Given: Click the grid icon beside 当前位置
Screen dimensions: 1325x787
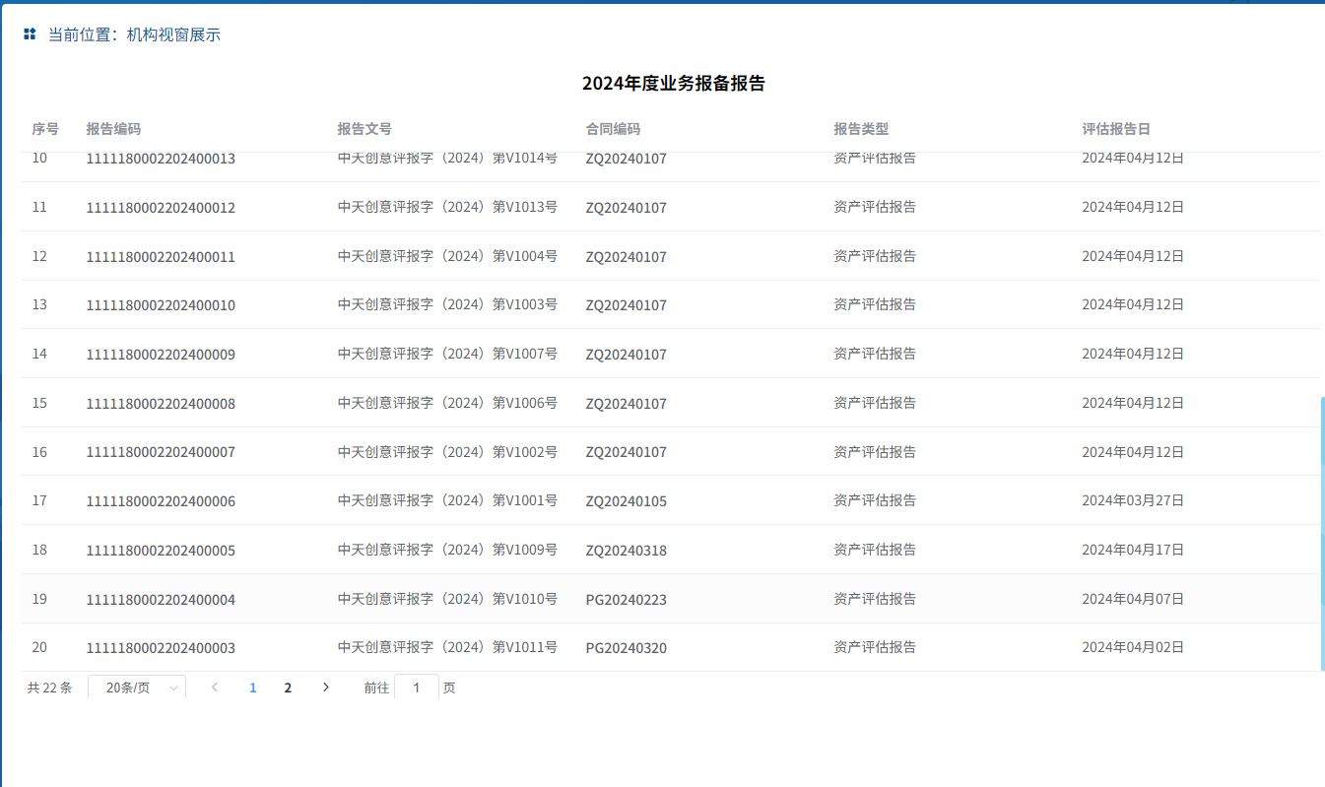Looking at the screenshot, I should tap(30, 34).
